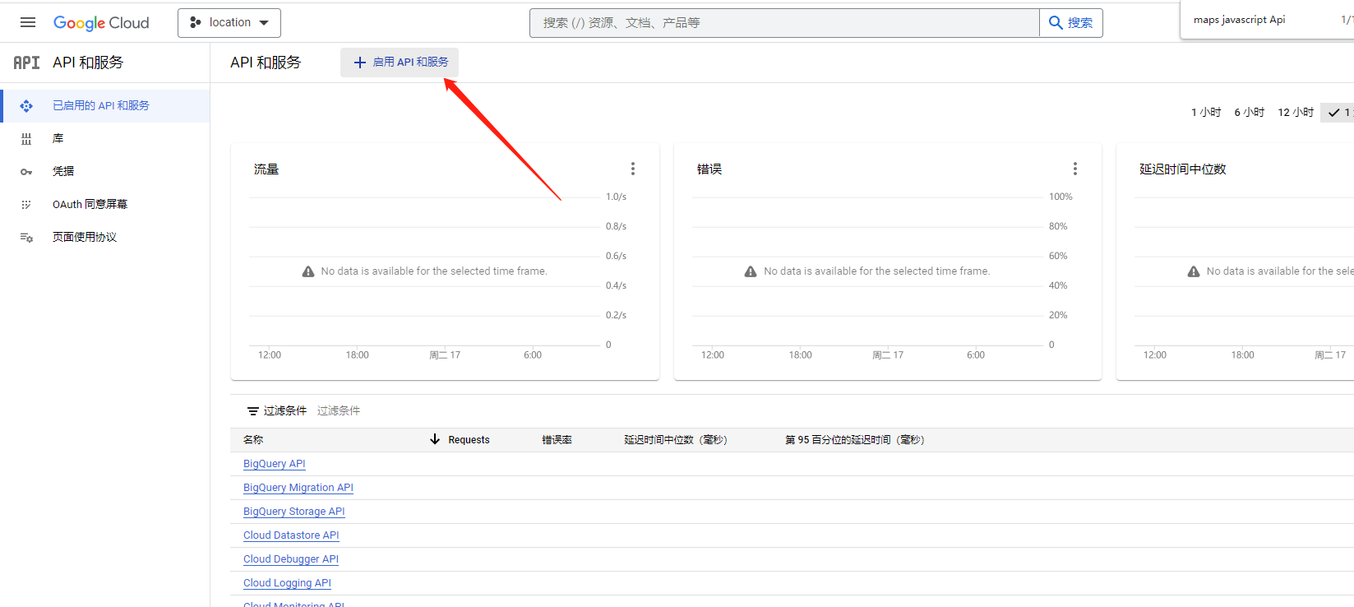This screenshot has width=1354, height=607.
Task: Click the 过滤条件 filter icon
Action: click(253, 411)
